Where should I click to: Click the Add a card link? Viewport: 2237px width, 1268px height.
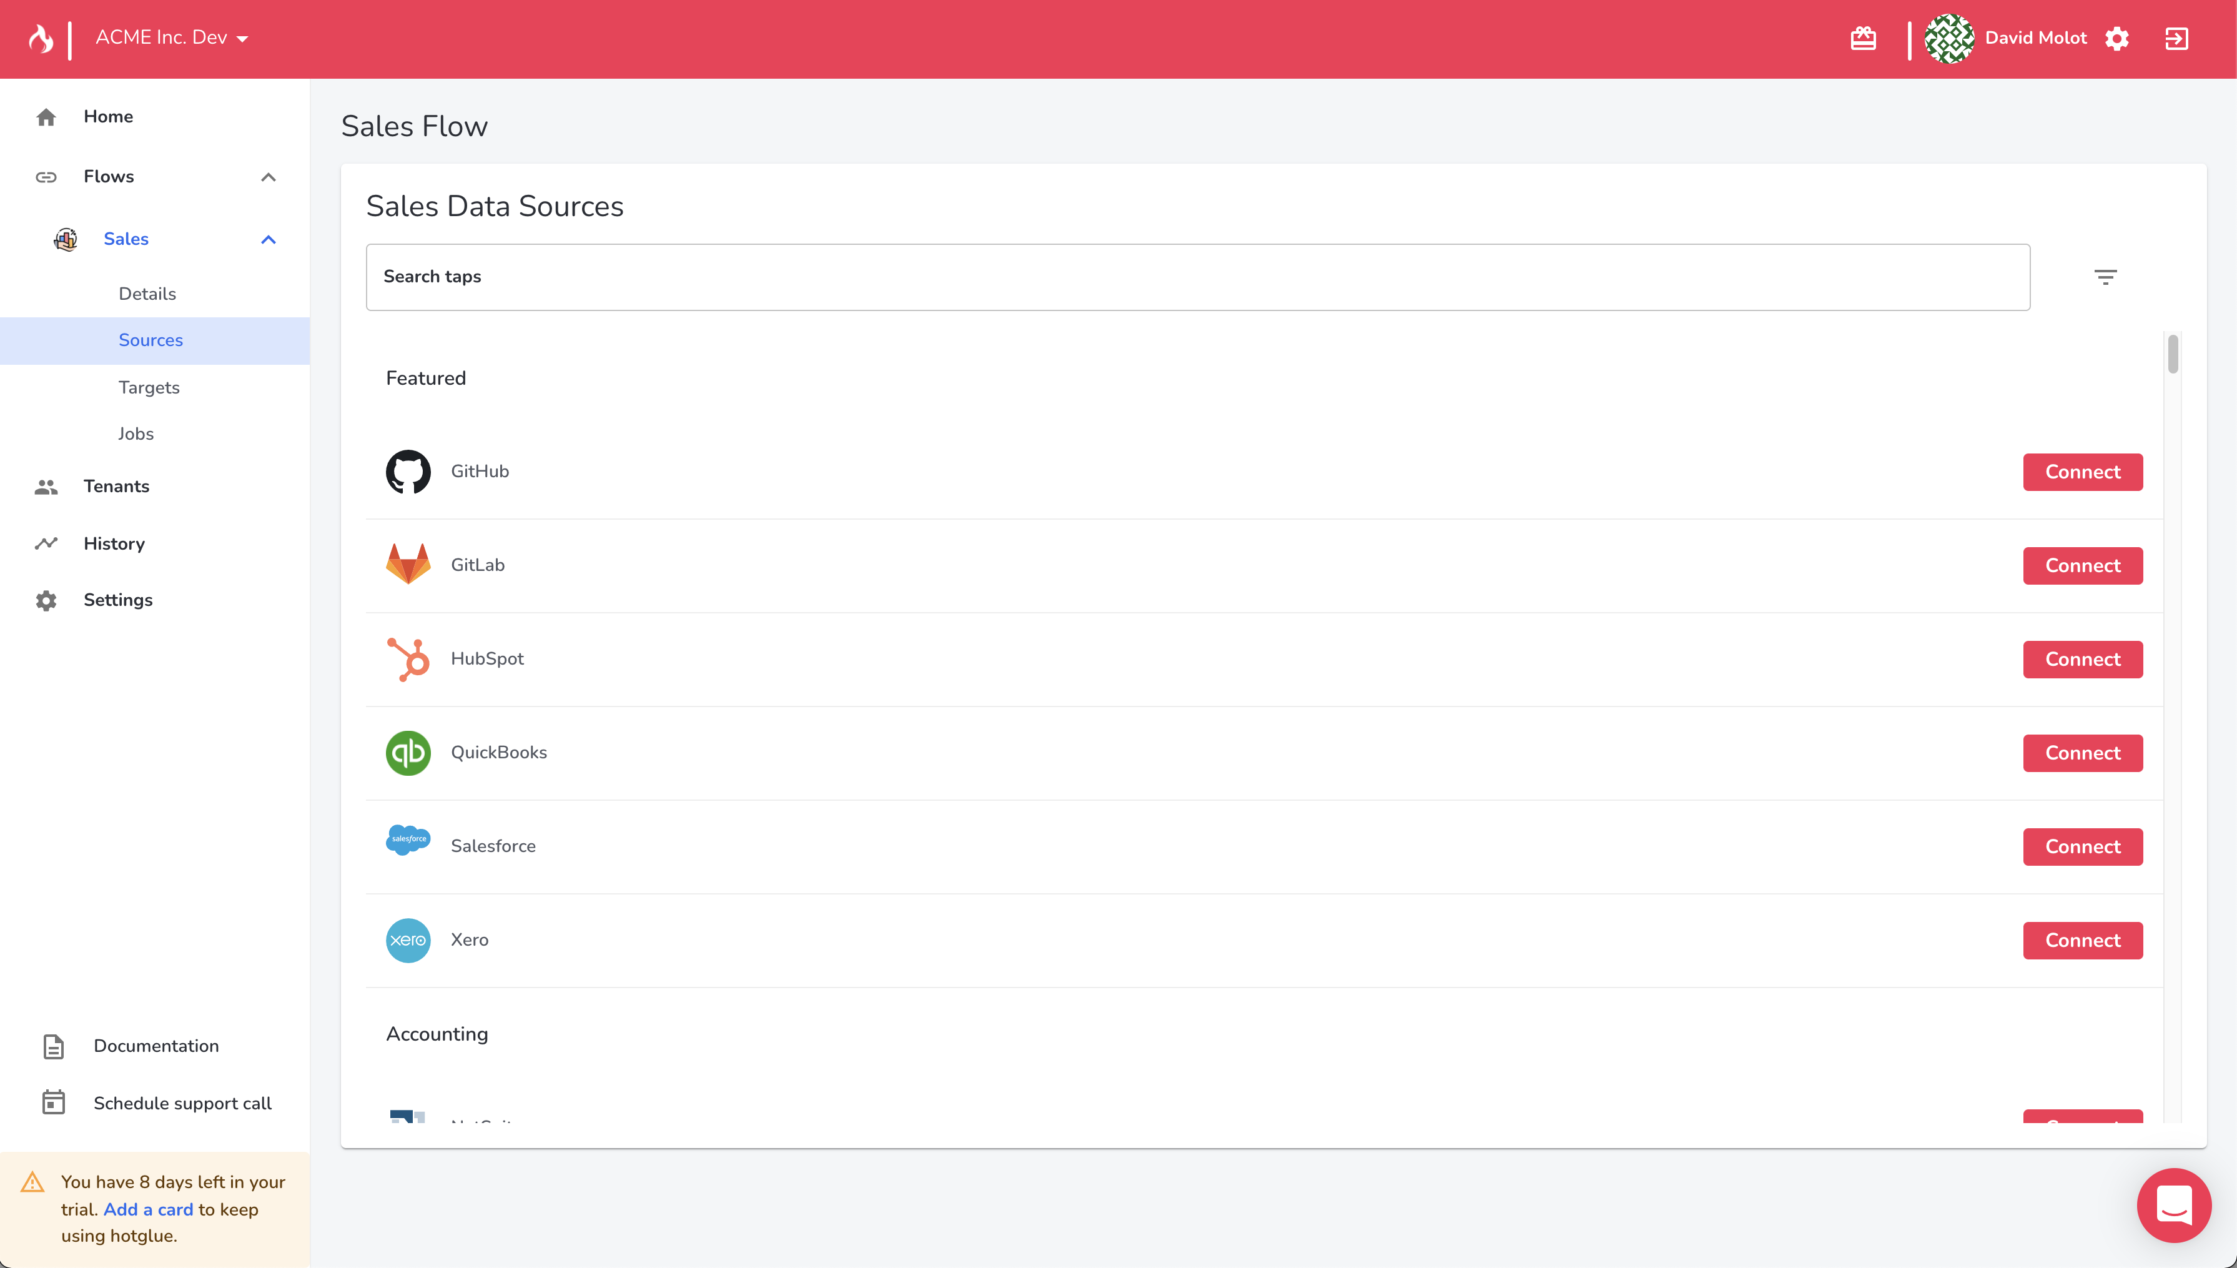tap(148, 1209)
